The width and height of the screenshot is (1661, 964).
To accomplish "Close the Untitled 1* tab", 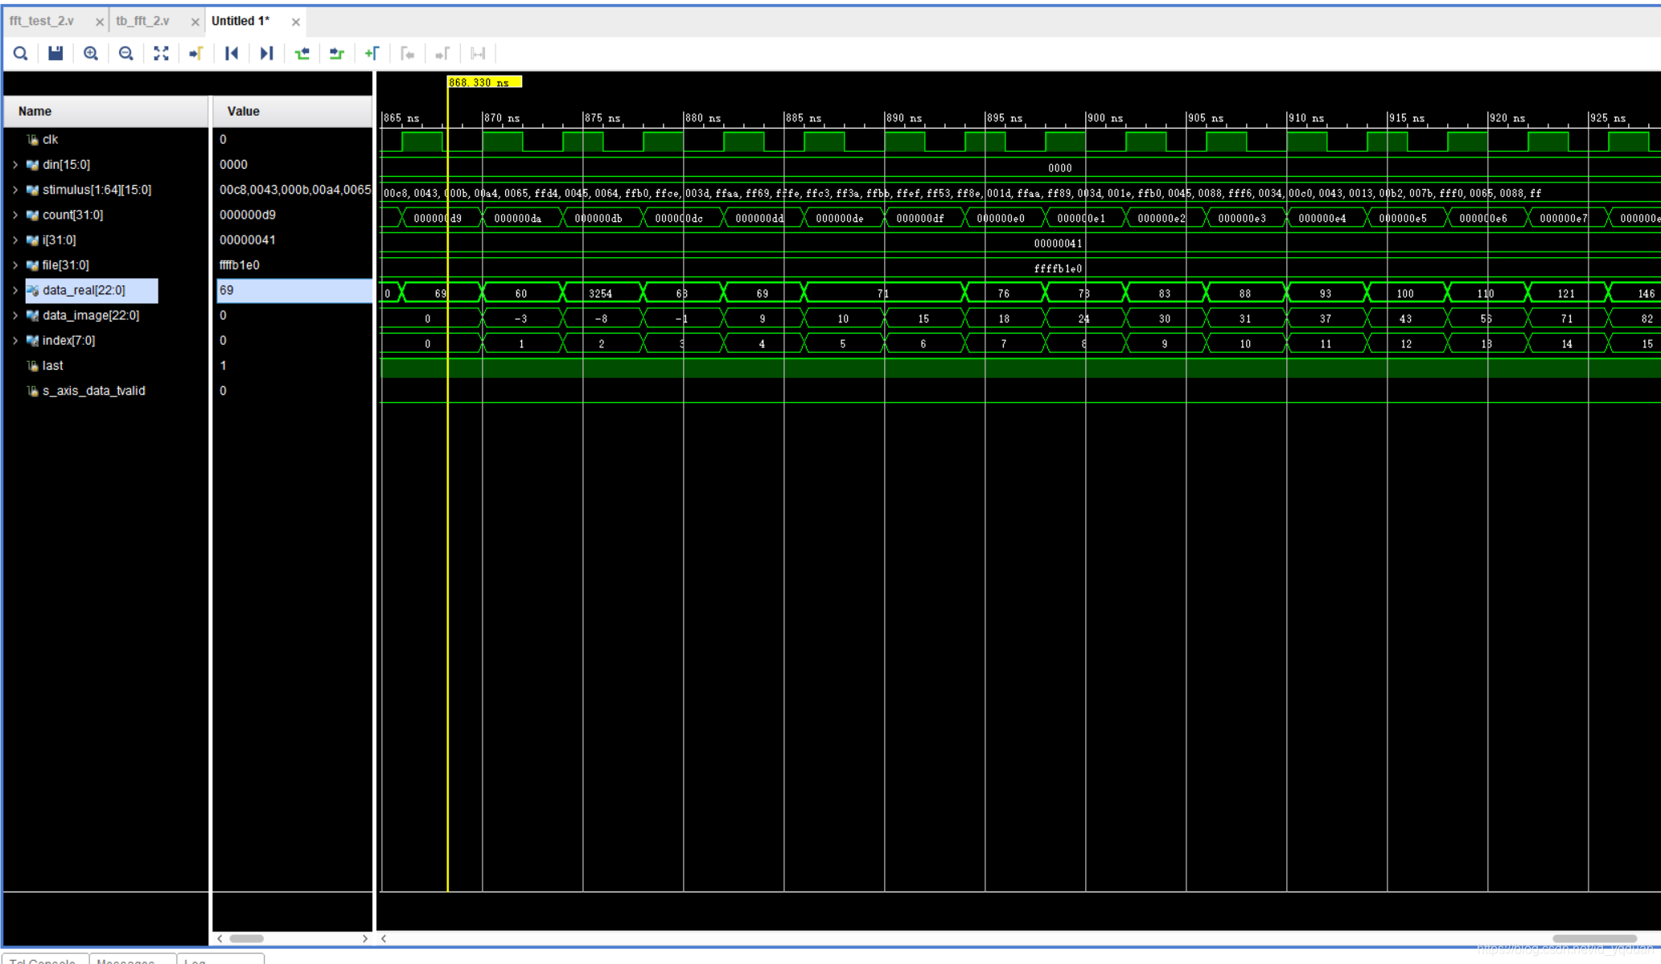I will click(296, 22).
